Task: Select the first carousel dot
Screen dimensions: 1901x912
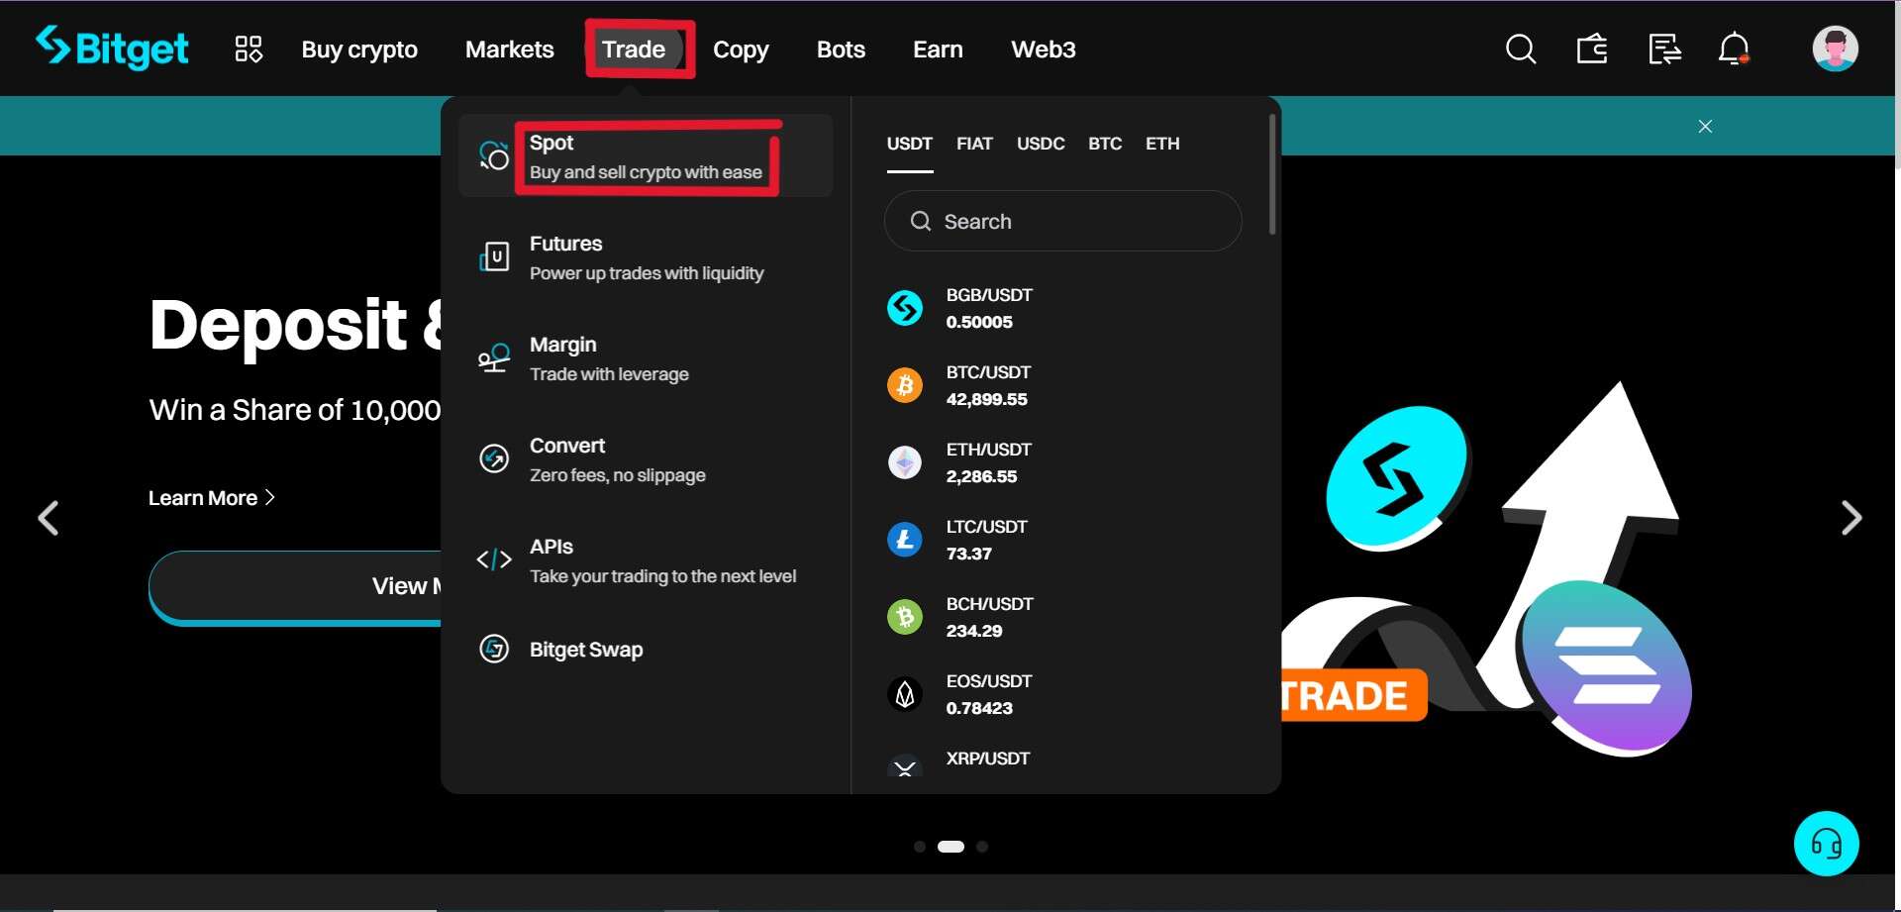Action: tap(920, 847)
